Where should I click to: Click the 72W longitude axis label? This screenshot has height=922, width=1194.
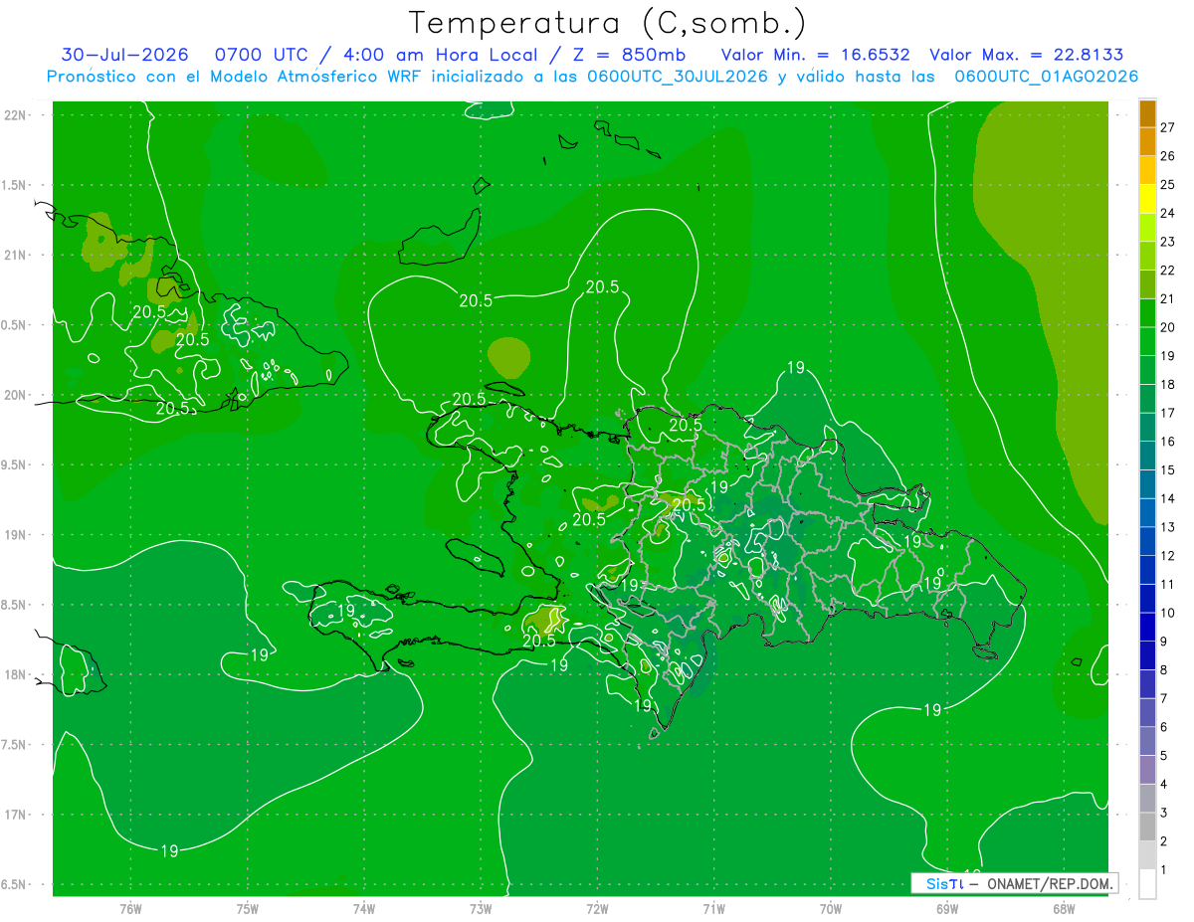[597, 908]
